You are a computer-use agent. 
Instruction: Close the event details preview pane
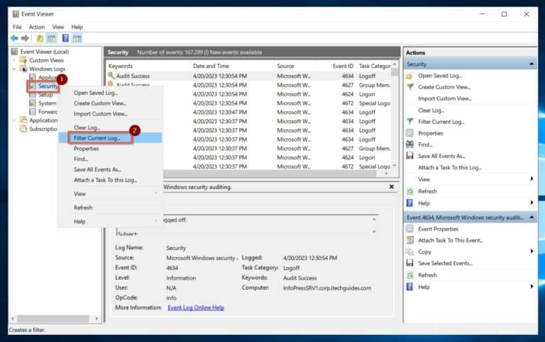[392, 187]
